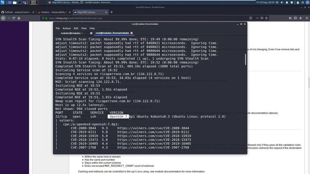Select the http NSE Library browser tab
This screenshot has height=174, width=310.
tap(91, 12)
